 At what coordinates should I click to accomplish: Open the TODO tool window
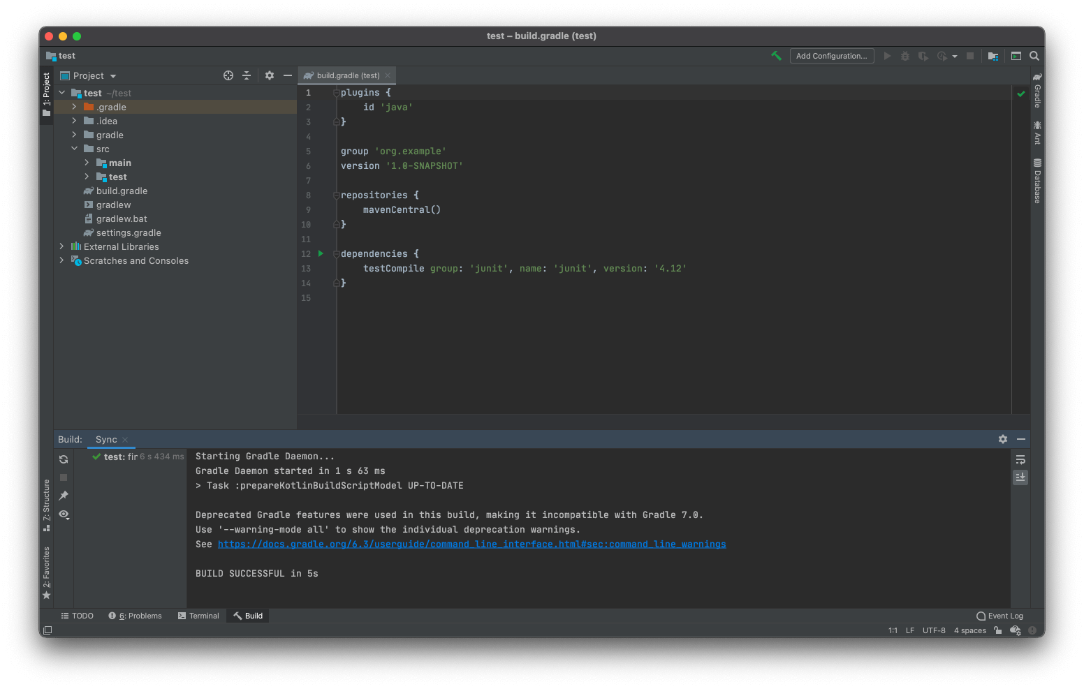coord(77,615)
